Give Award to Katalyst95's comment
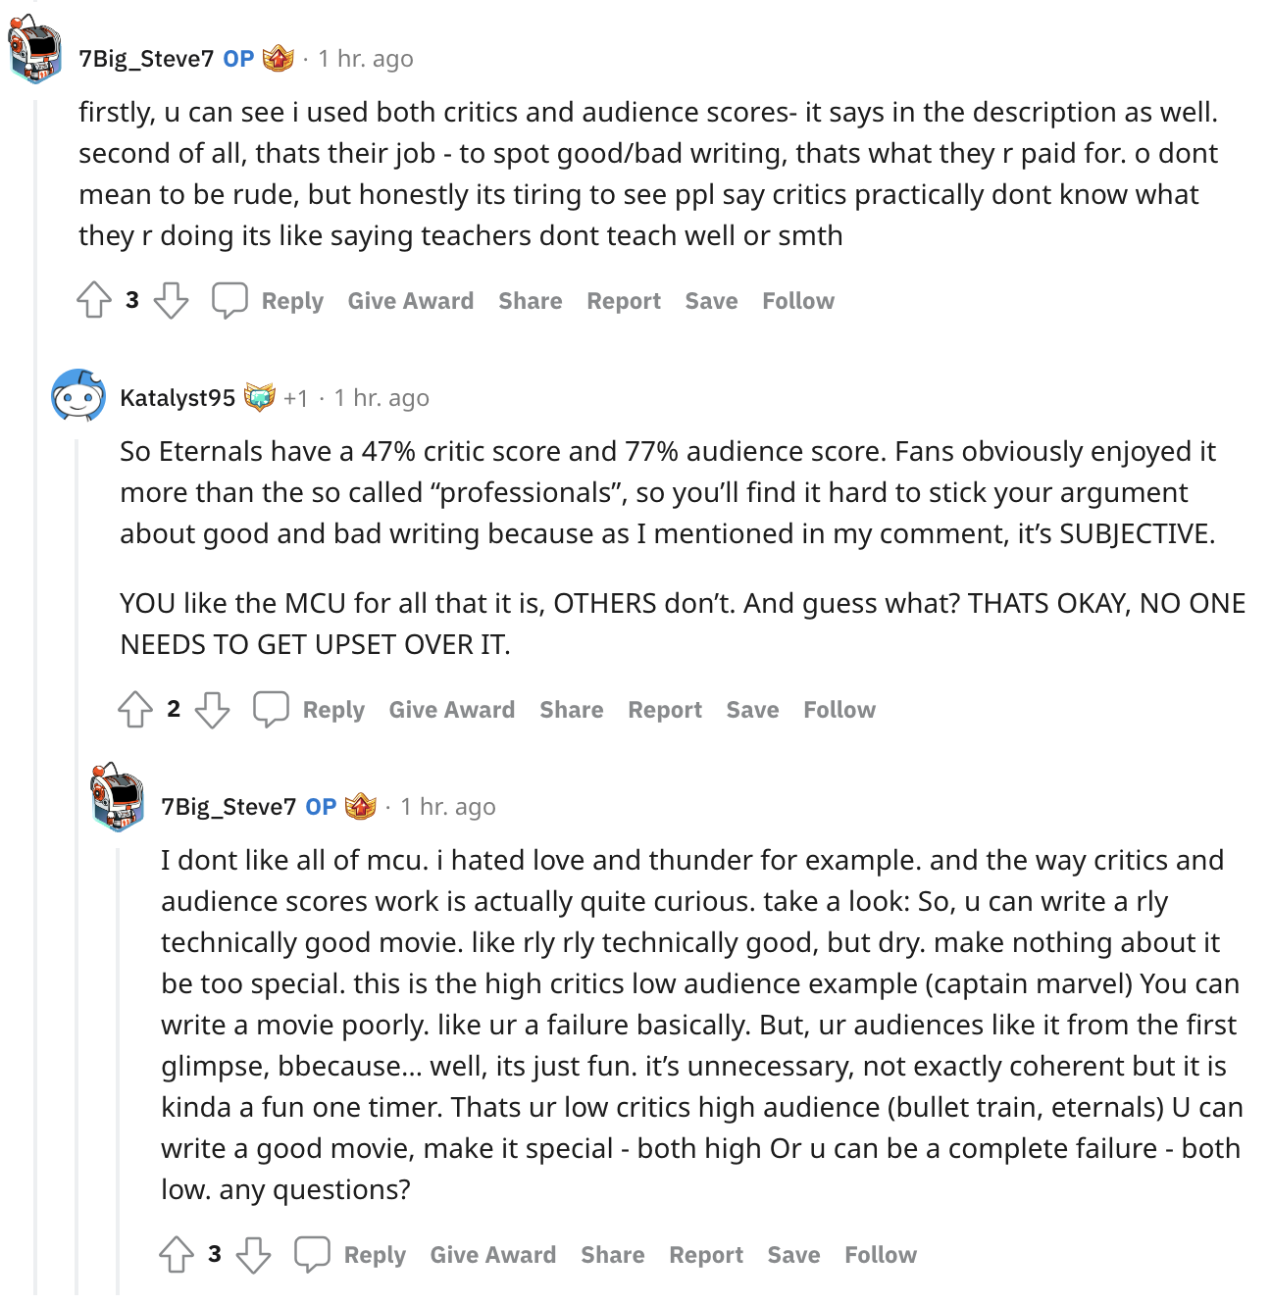The width and height of the screenshot is (1271, 1304). (451, 709)
